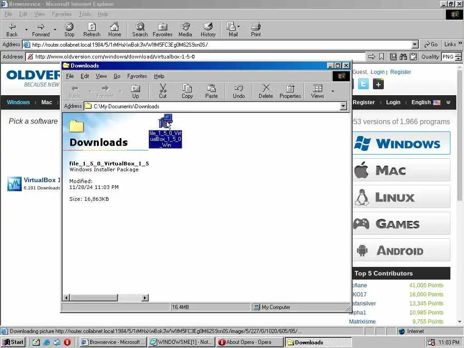This screenshot has width=464, height=348.
Task: Click the Login link beside Guest
Action: pyautogui.click(x=377, y=72)
